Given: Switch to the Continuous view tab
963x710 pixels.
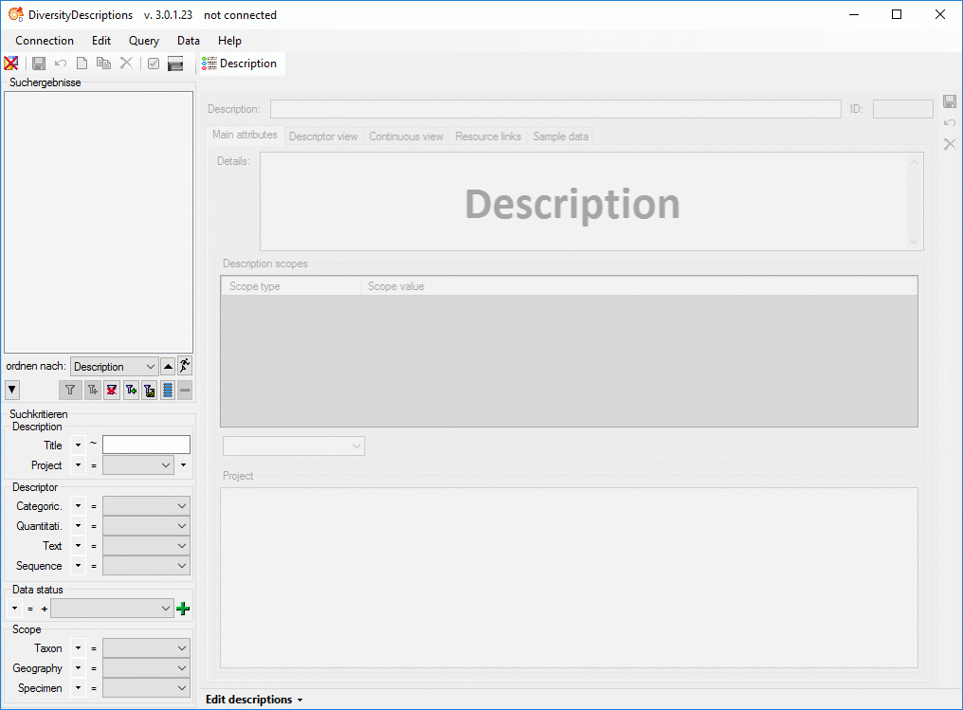Looking at the screenshot, I should coord(406,137).
